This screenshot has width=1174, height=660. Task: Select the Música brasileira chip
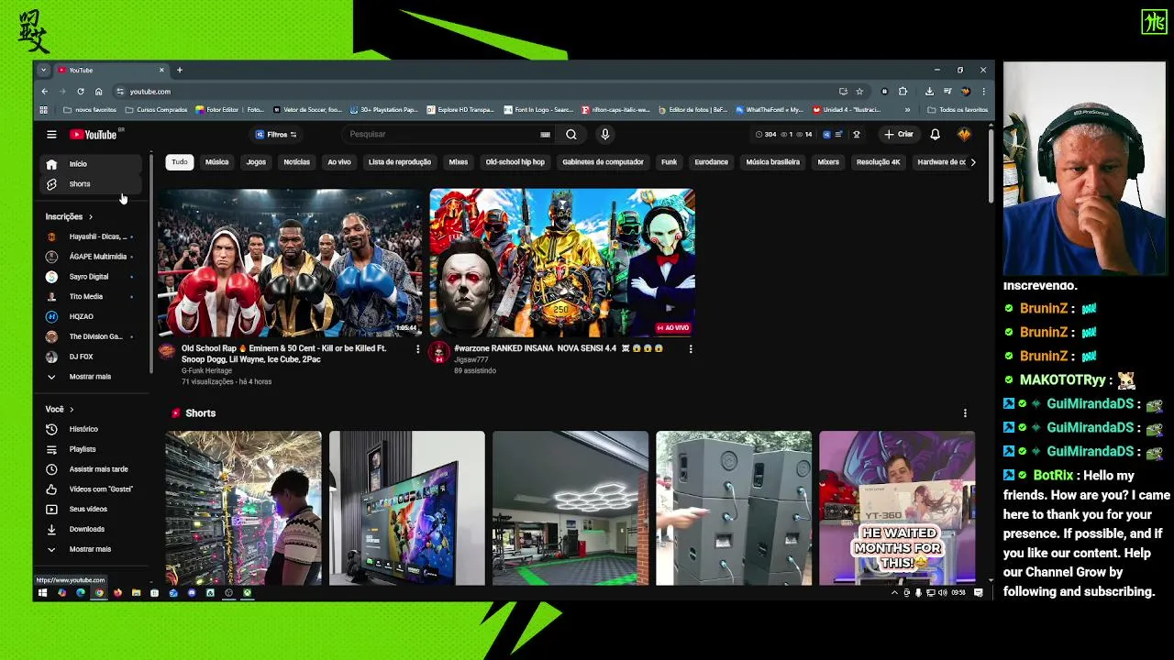pyautogui.click(x=773, y=162)
